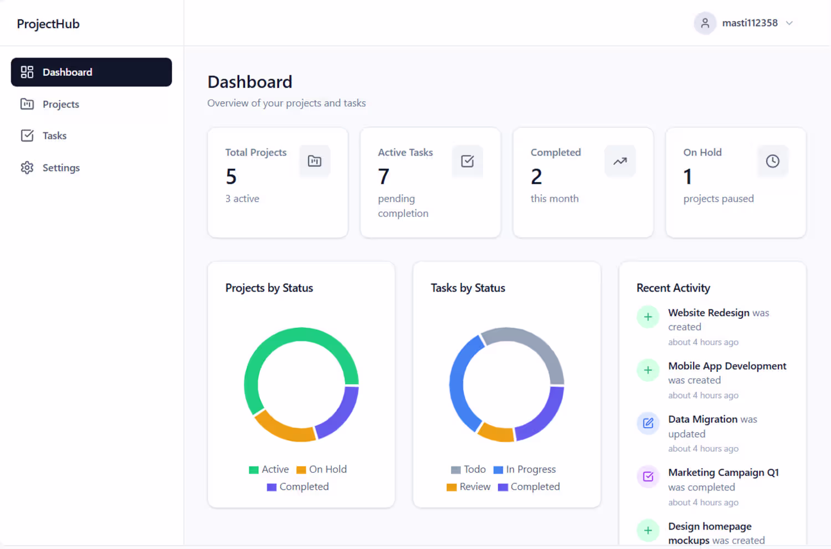
Task: Click the check icon beside Marketing Campaign Q1
Action: pyautogui.click(x=648, y=477)
